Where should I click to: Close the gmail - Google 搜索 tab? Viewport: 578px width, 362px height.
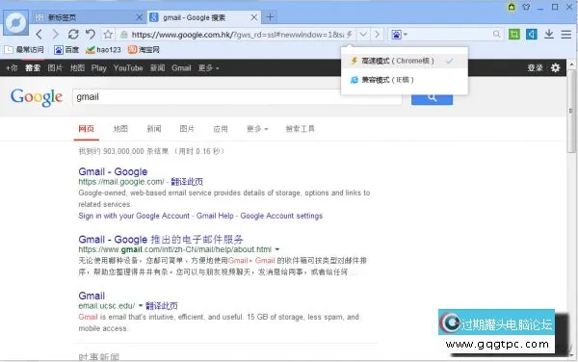point(254,17)
